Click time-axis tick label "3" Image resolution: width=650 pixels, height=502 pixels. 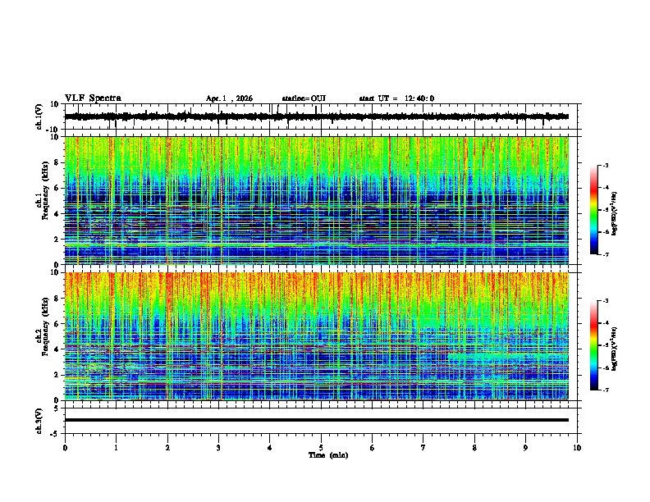[218, 448]
